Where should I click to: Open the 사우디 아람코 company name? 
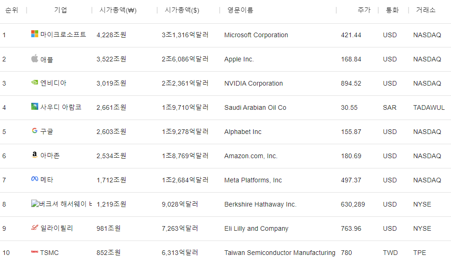click(61, 107)
